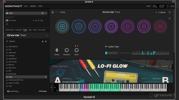The image size is (179, 100).
Task: Open Lo-Fi Glow SEQ page
Action: (x=157, y=66)
